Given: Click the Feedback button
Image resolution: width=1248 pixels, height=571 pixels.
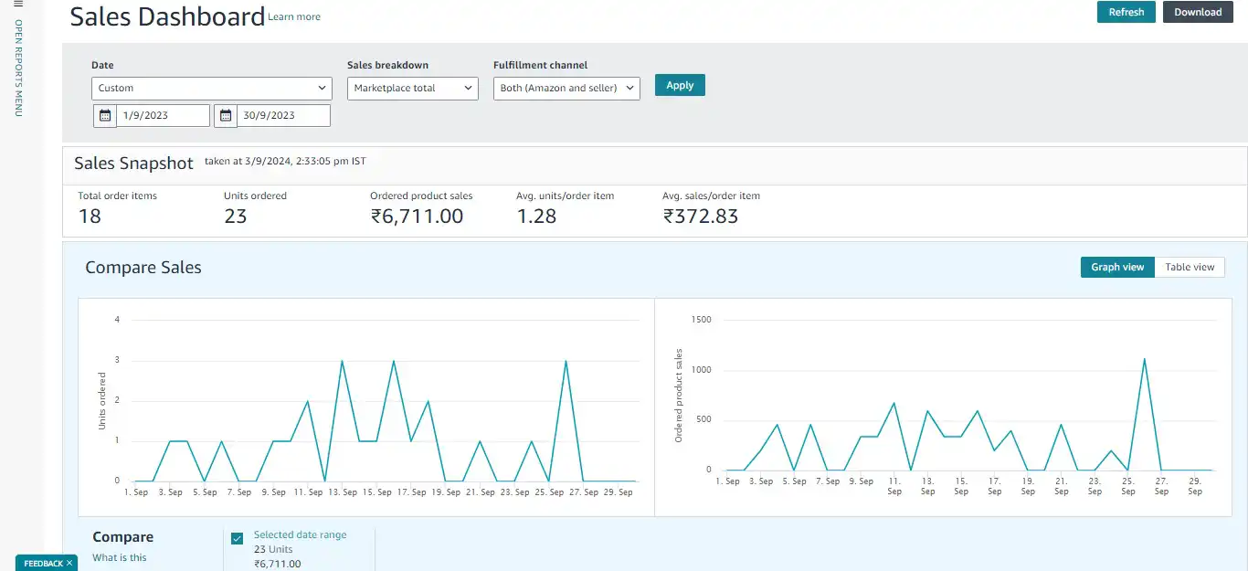Looking at the screenshot, I should (x=42, y=564).
